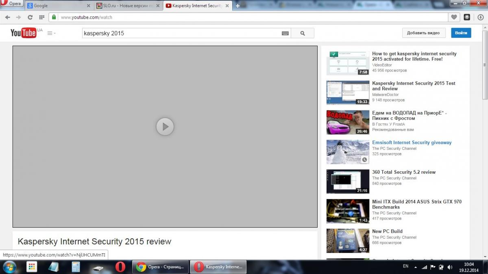Open a new browser tab
The width and height of the screenshot is (488, 274).
238,6
